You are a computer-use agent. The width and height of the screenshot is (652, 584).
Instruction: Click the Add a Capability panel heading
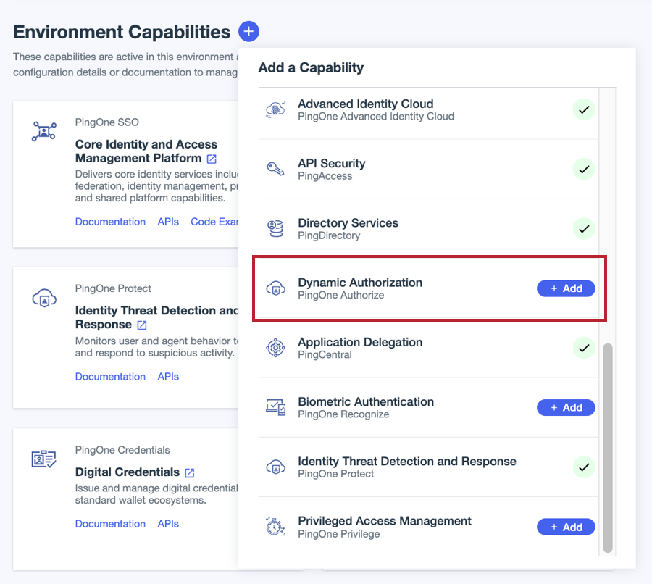pos(311,67)
